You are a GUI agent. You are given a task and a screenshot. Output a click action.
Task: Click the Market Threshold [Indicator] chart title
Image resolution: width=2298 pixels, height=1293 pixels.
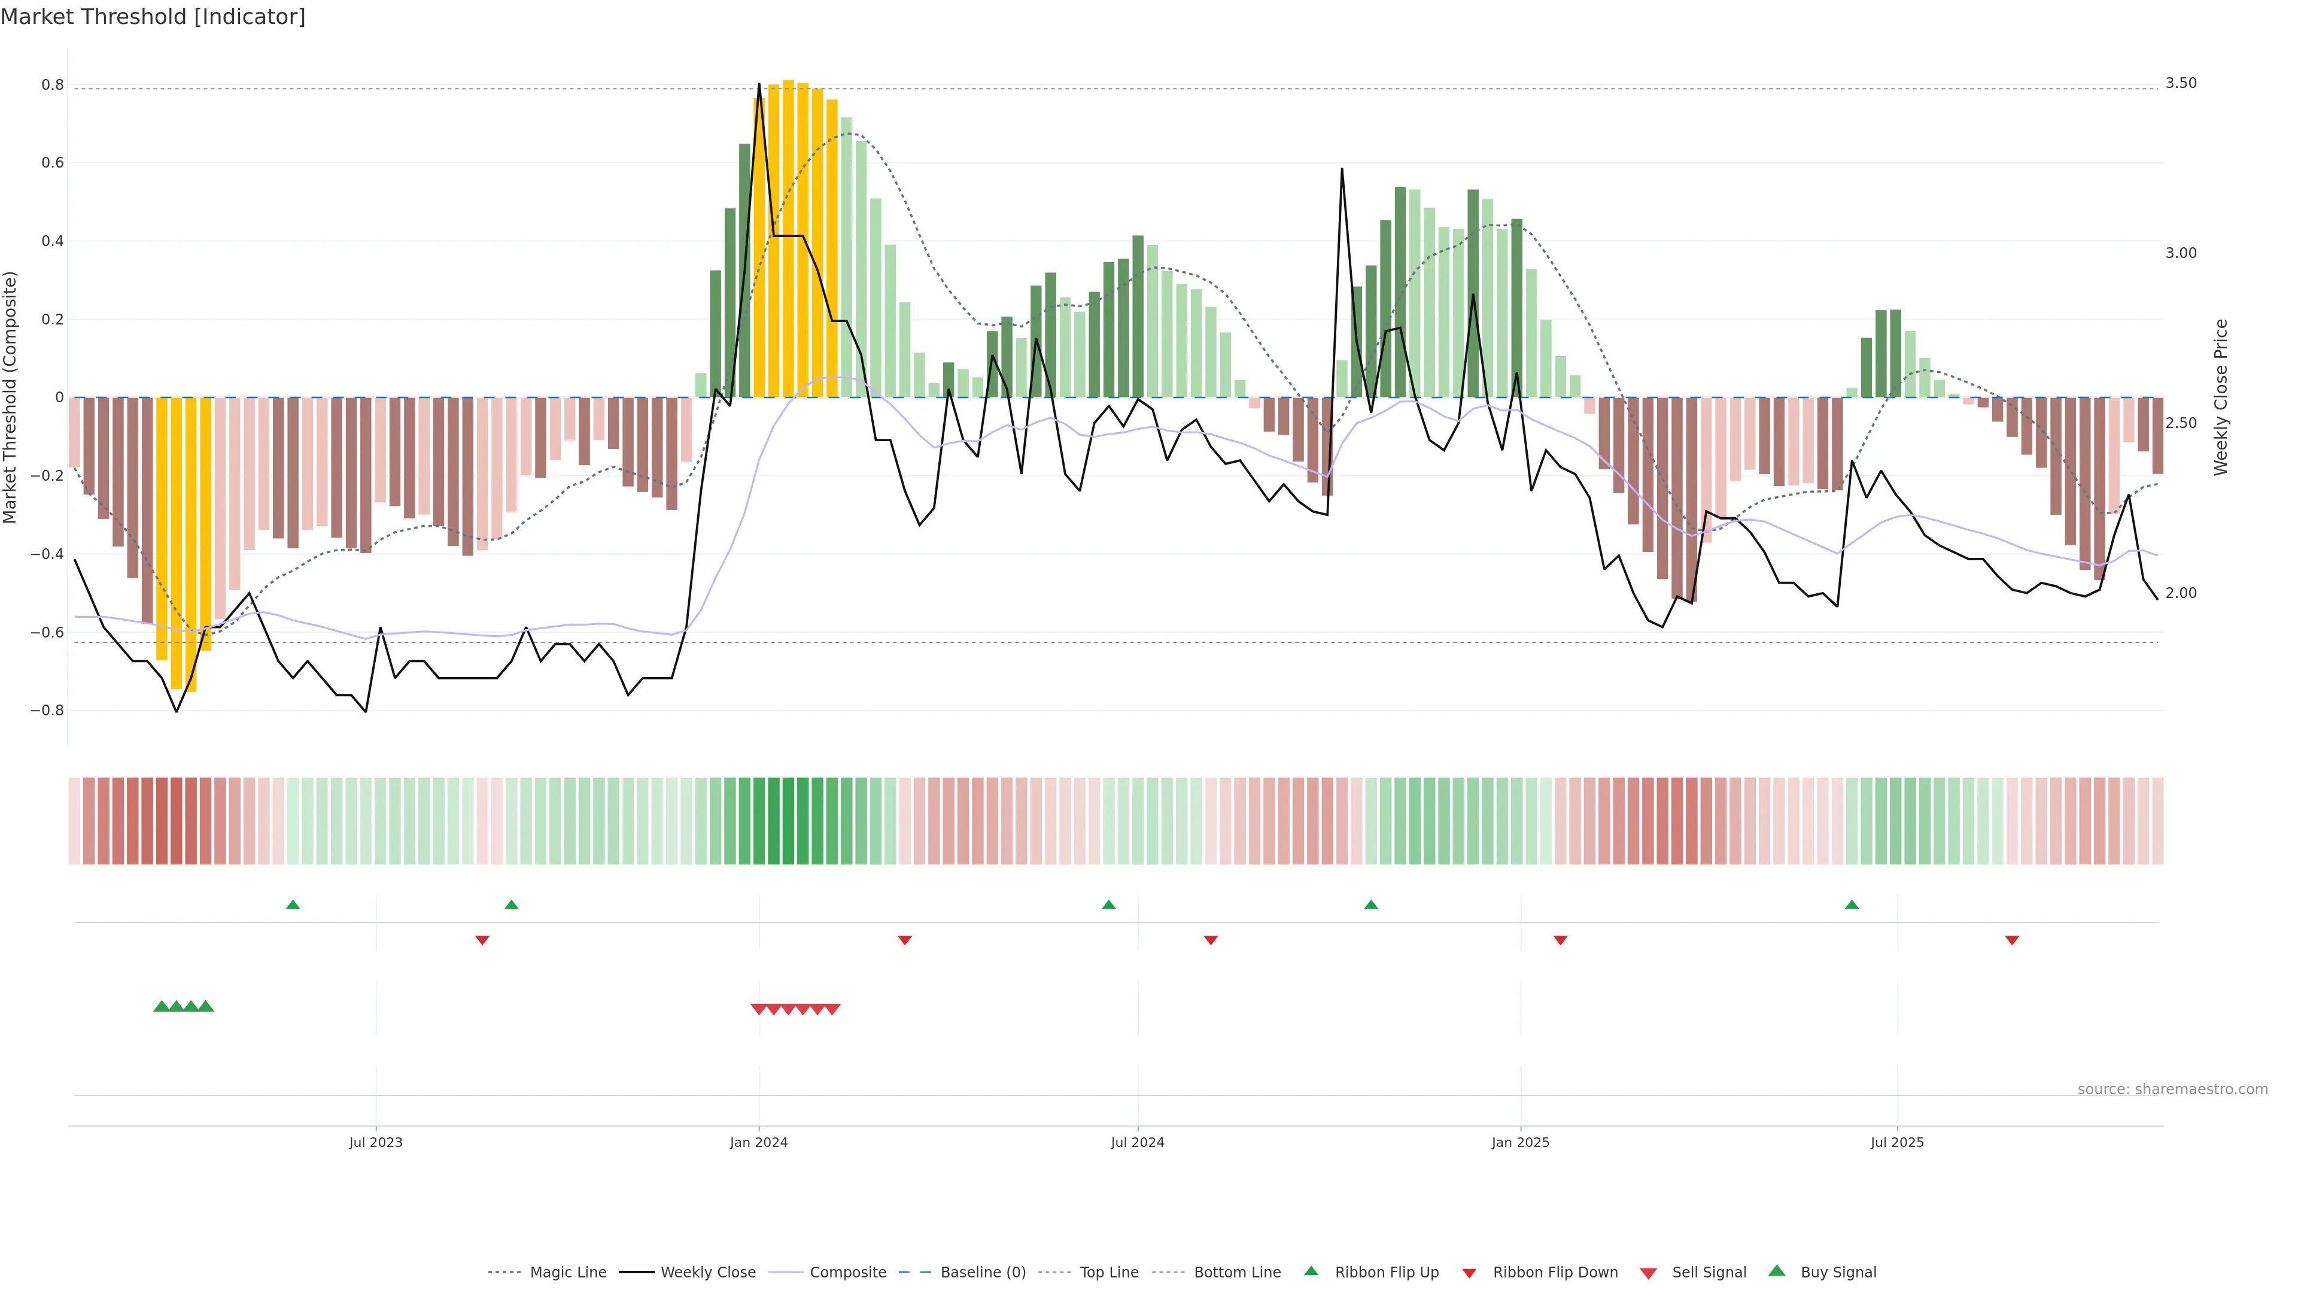pos(153,17)
